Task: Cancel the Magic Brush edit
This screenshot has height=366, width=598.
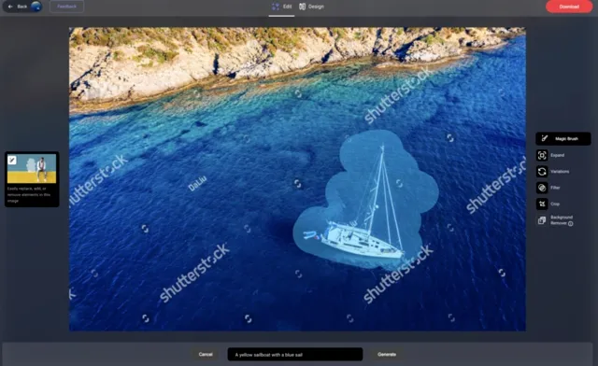Action: (x=206, y=354)
